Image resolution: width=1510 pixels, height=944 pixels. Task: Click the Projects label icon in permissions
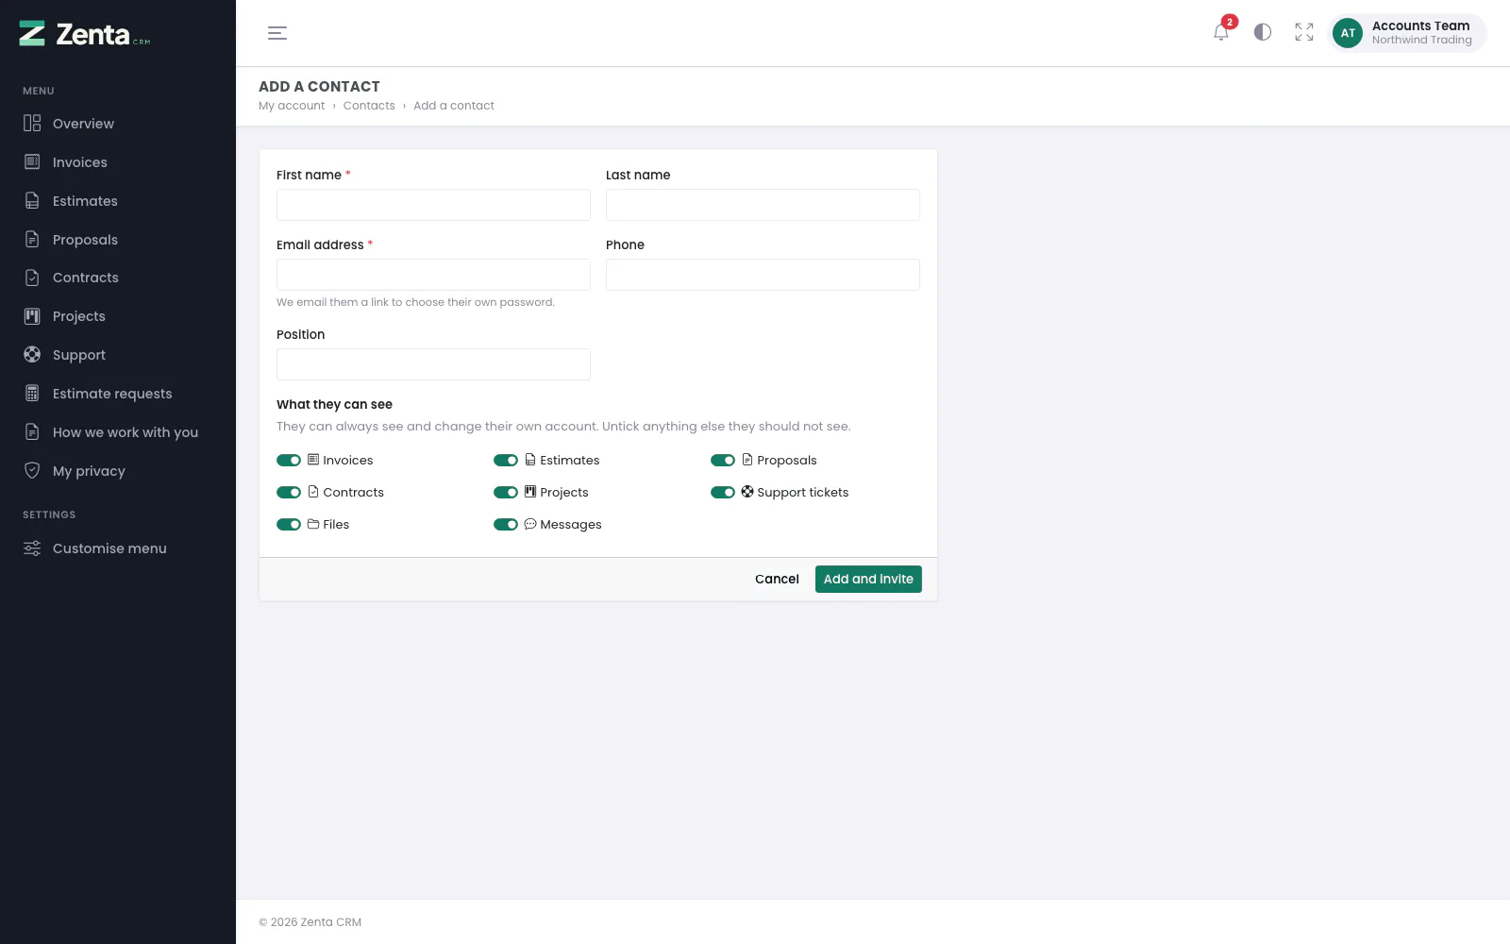tap(530, 492)
